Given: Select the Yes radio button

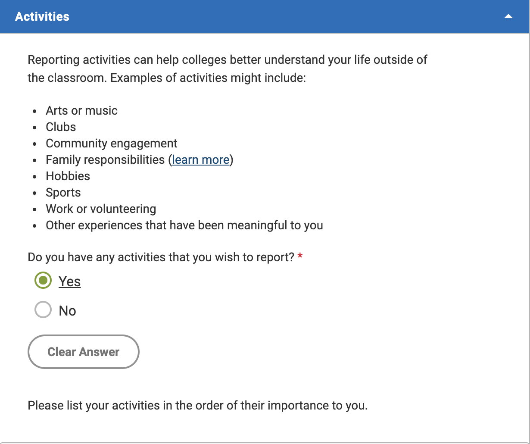Looking at the screenshot, I should [43, 281].
